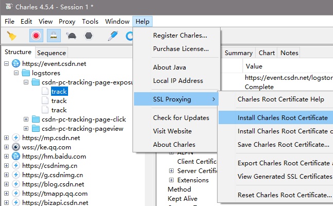Click the lightning icon beside g.csdnimg.cn
Viewport: 333px width, 206px height.
[x=16, y=175]
